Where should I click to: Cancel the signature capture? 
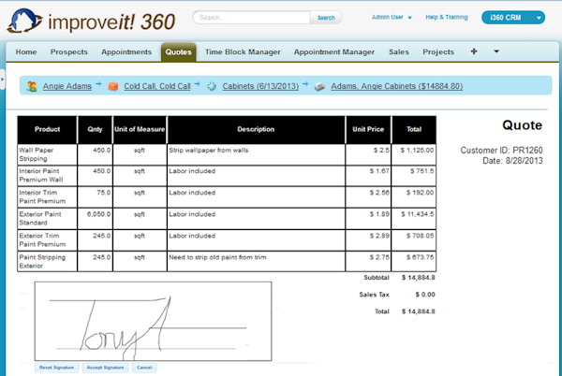[x=144, y=368]
